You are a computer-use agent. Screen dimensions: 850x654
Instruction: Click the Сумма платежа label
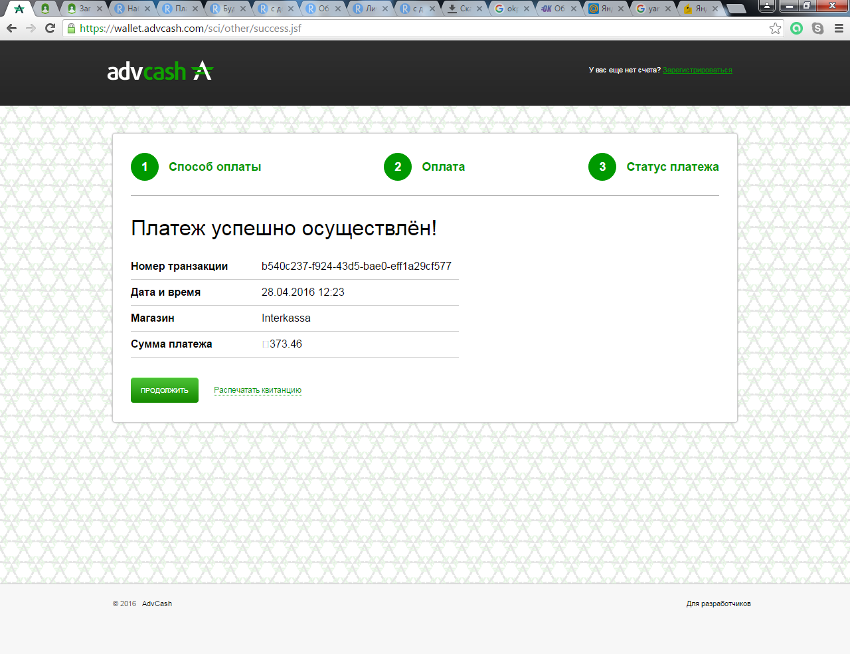click(171, 344)
